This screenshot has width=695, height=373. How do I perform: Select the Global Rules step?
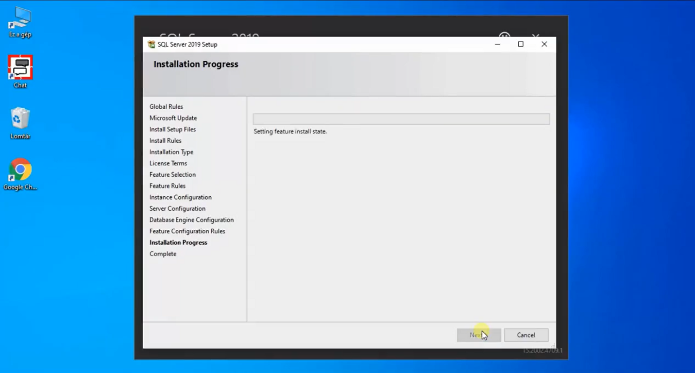tap(166, 107)
